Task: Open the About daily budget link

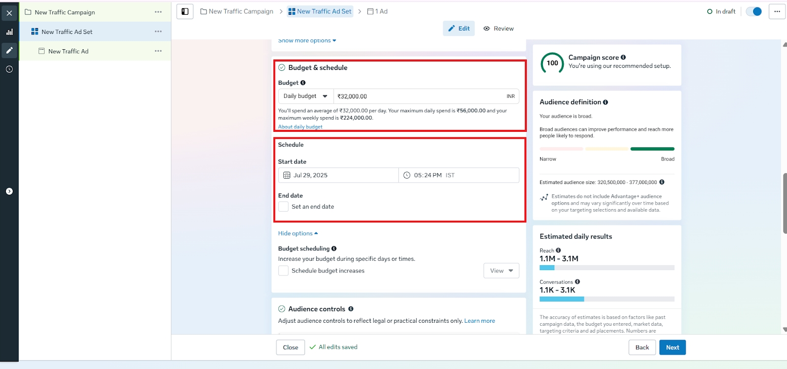Action: click(x=300, y=127)
